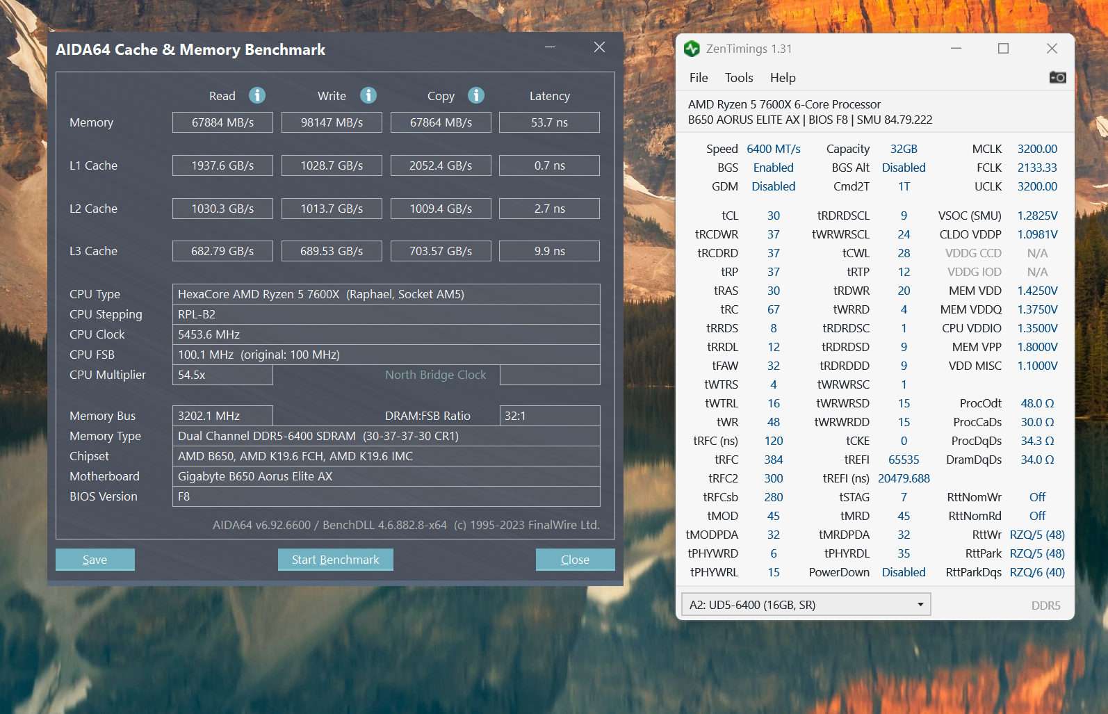1108x714 pixels.
Task: Click the tREFI (ns) value 20479.688
Action: (x=904, y=478)
